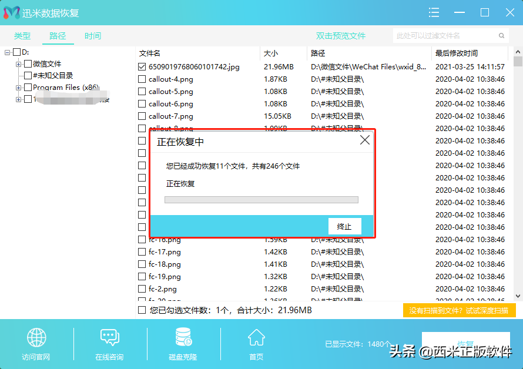
Task: Select the callout-4.png file name
Action: pos(171,79)
